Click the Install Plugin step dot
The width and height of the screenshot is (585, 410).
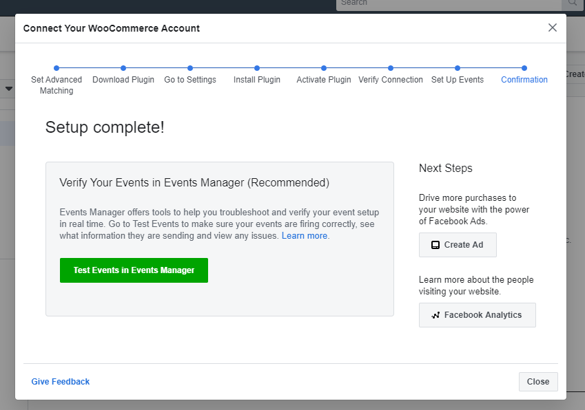pyautogui.click(x=257, y=68)
